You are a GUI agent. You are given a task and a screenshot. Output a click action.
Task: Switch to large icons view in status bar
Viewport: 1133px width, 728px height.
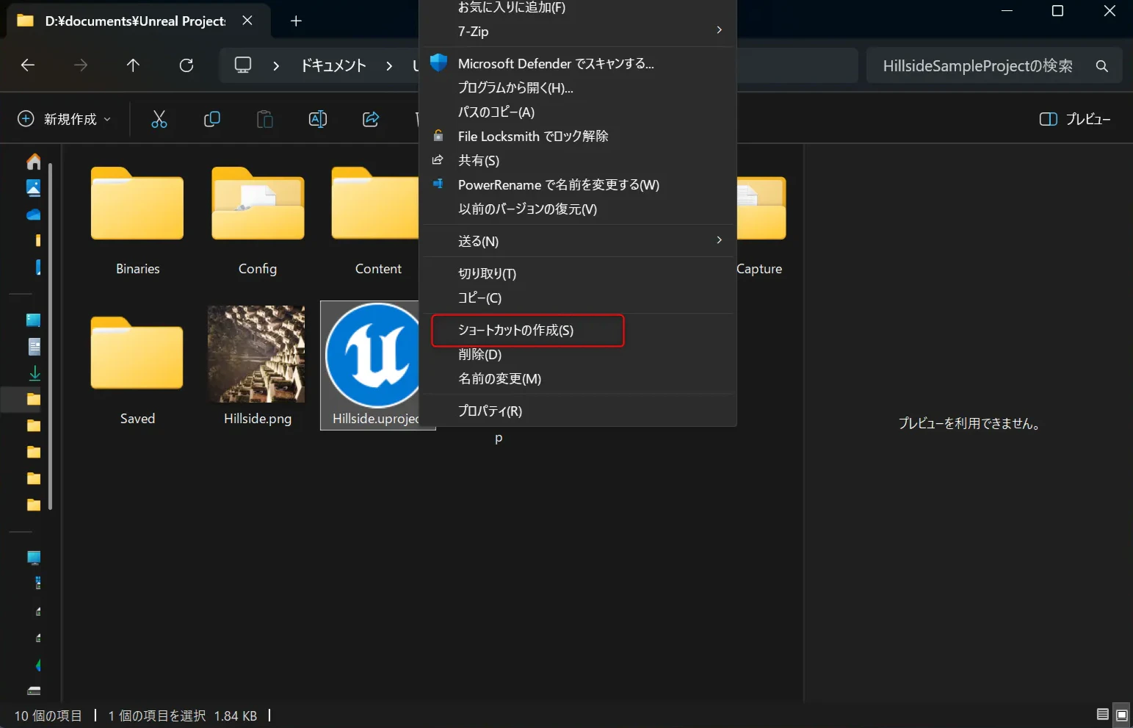click(1122, 714)
